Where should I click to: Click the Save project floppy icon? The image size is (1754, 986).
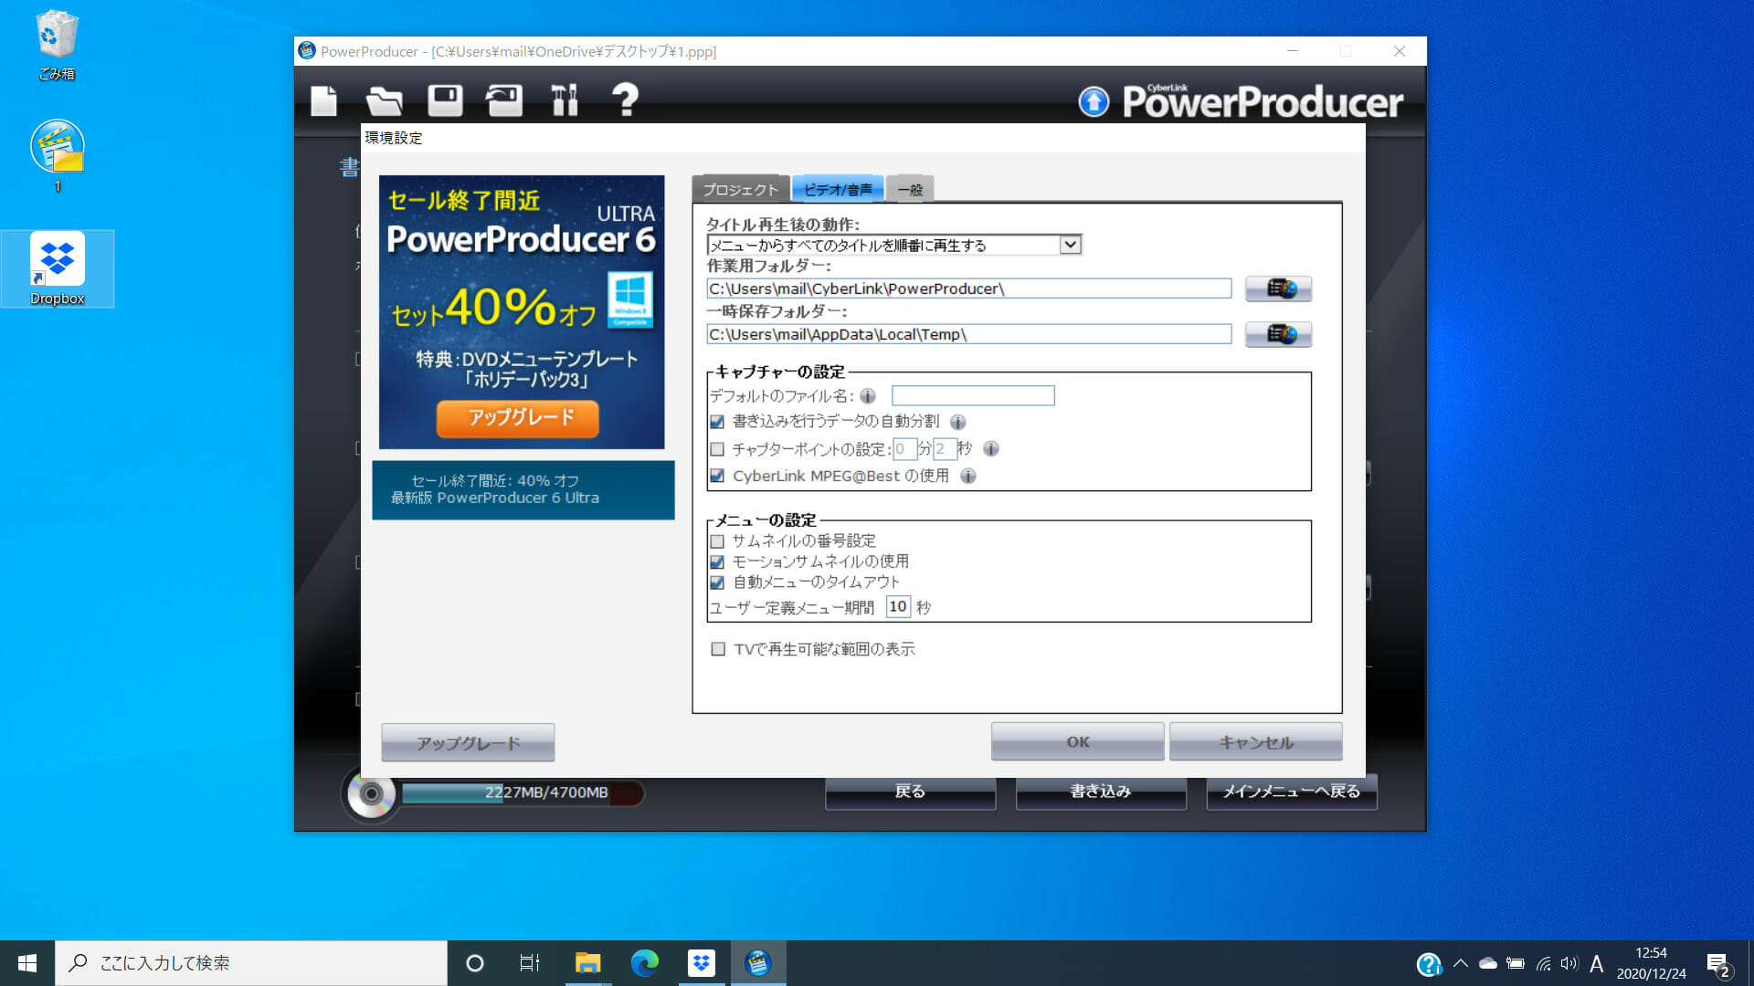click(445, 100)
